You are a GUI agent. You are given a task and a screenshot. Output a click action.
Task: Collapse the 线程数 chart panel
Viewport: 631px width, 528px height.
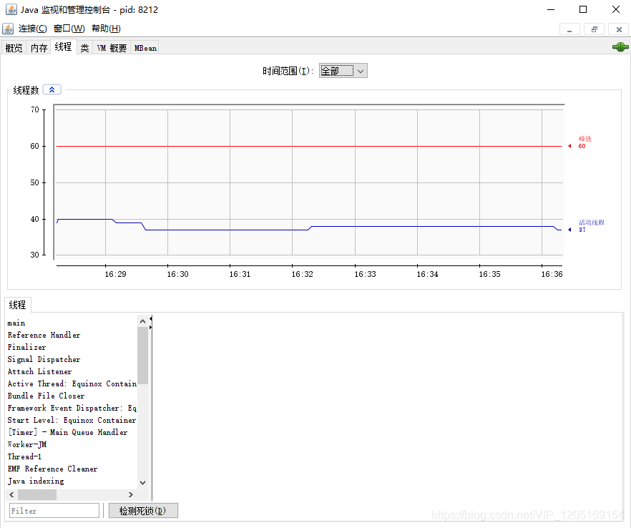[x=52, y=89]
